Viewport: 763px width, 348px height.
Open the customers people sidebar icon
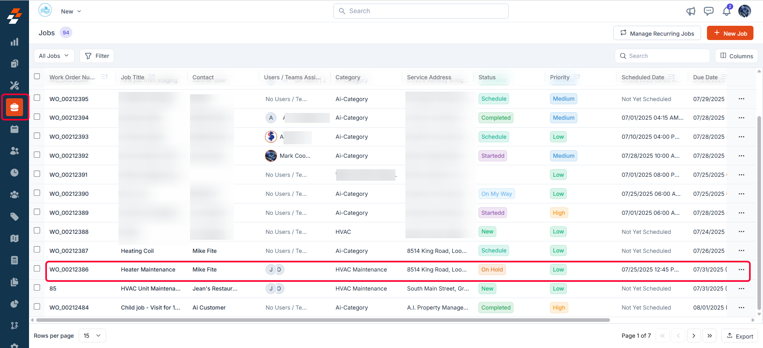pyautogui.click(x=14, y=151)
